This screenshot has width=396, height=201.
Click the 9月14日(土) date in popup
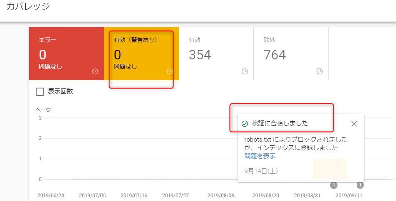pos(261,171)
